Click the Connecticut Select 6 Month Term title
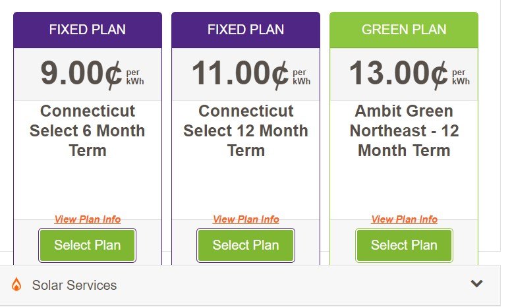This screenshot has height=307, width=512. 88,130
